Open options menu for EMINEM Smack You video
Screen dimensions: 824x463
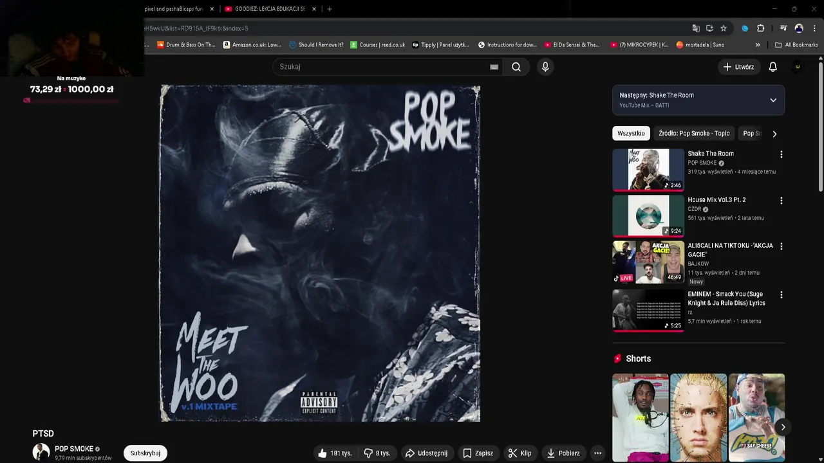pyautogui.click(x=782, y=295)
